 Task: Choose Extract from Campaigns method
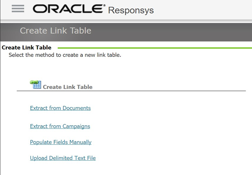click(x=60, y=127)
